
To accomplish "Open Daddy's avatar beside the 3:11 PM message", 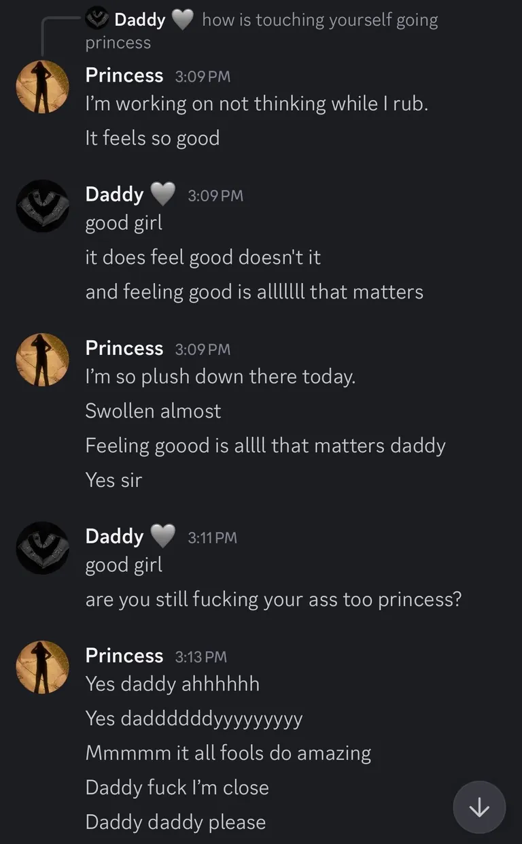I will coord(43,548).
